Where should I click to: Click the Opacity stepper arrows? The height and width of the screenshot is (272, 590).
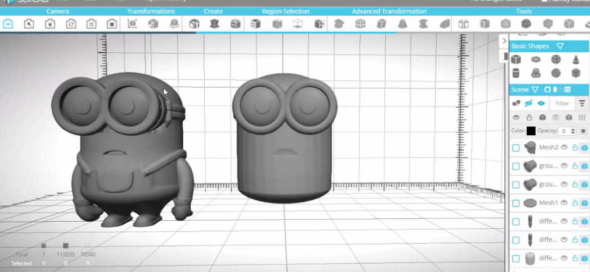pos(573,131)
